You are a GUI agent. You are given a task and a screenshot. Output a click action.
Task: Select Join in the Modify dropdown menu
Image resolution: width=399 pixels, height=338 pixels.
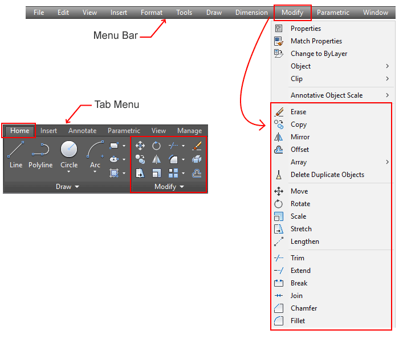click(x=332, y=296)
